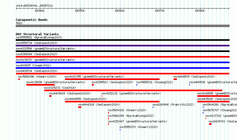
Task: Open nsv5959370 (Almarri2020) label
Action: (139, 127)
